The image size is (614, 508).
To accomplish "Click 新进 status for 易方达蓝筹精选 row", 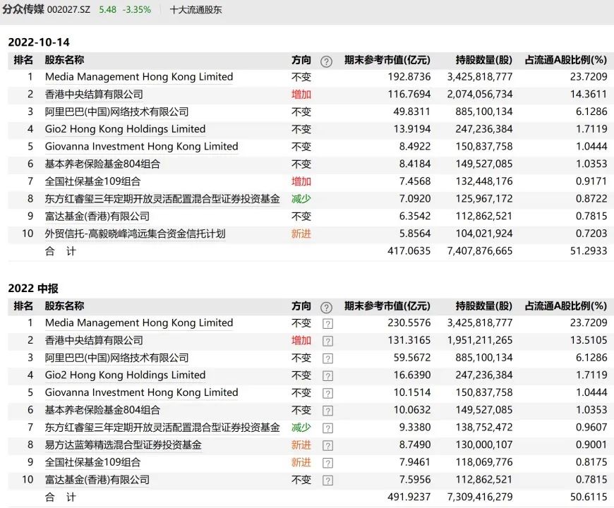I will coord(301,445).
